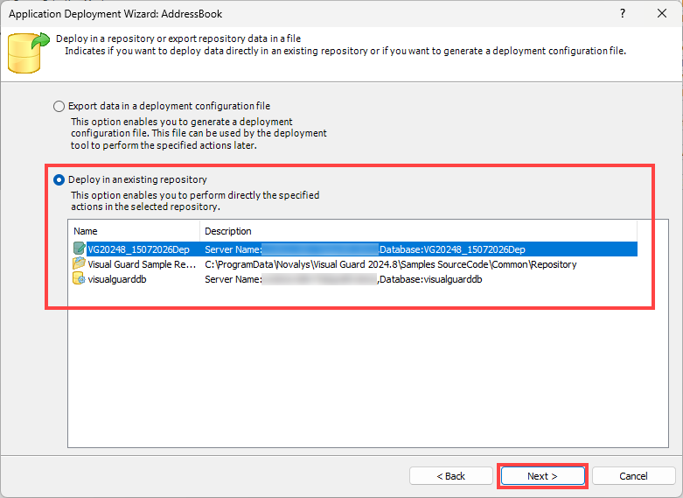Select the visualguarddb repository name
The height and width of the screenshot is (498, 683).
tap(117, 279)
